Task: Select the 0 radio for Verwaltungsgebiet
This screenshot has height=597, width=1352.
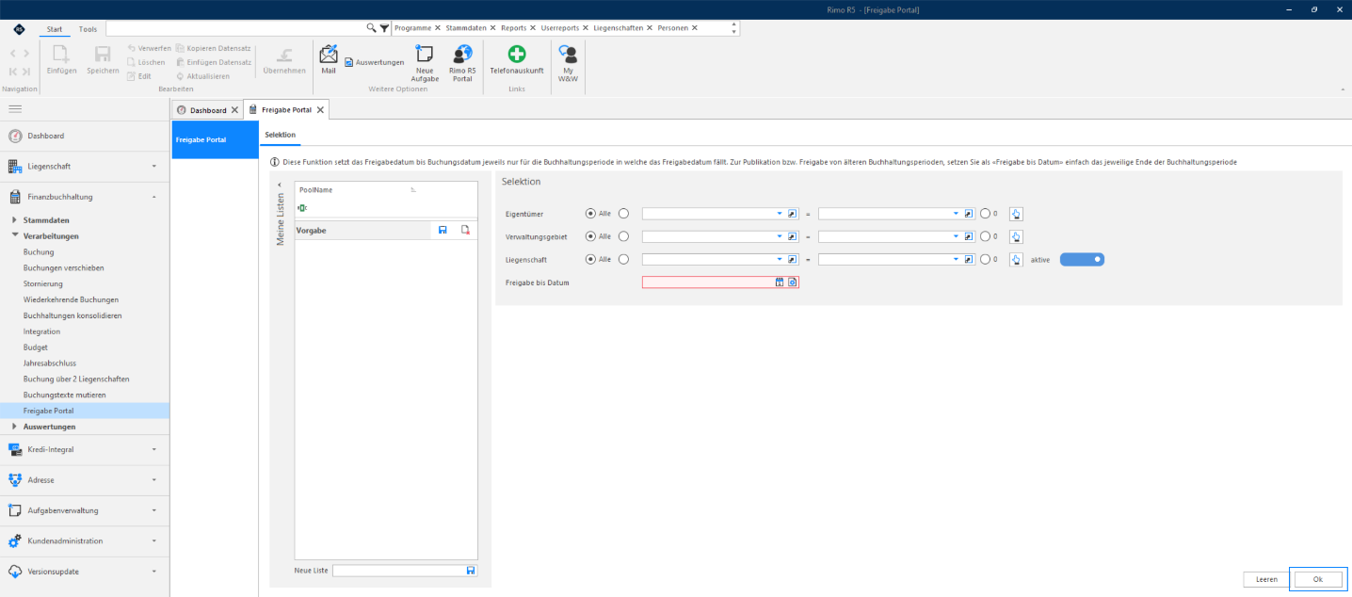Action: (x=985, y=236)
